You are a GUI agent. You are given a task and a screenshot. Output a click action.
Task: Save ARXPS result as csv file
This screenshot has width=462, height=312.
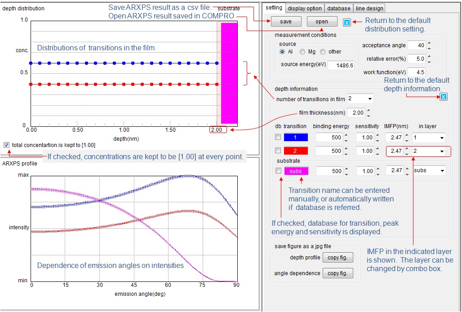(x=286, y=22)
